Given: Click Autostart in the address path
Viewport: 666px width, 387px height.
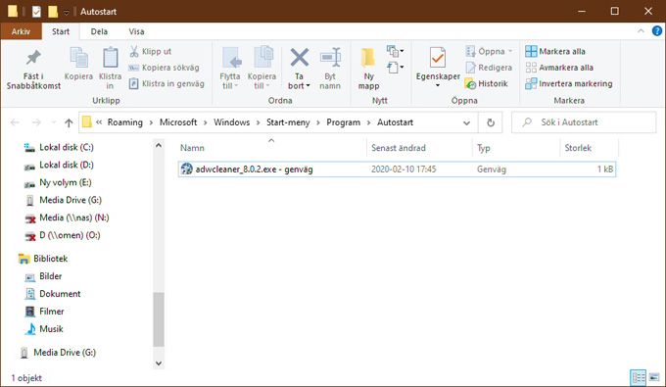Looking at the screenshot, I should click(x=395, y=122).
